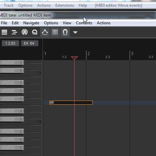
Task: Select the note with velocity 96
Action: pyautogui.click(x=71, y=103)
